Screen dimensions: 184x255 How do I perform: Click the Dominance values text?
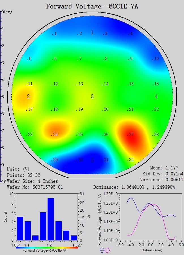[x=138, y=187]
